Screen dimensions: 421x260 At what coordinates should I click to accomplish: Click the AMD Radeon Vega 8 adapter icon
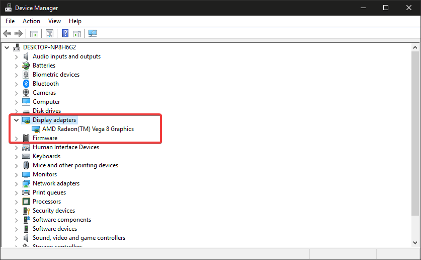point(36,129)
